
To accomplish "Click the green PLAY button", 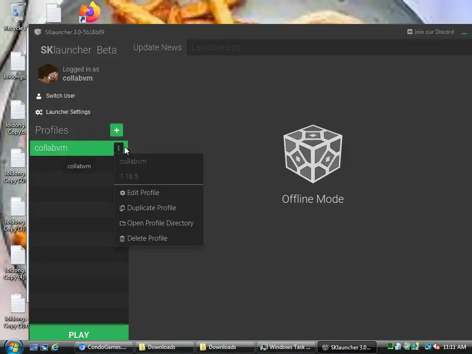I will [x=79, y=332].
